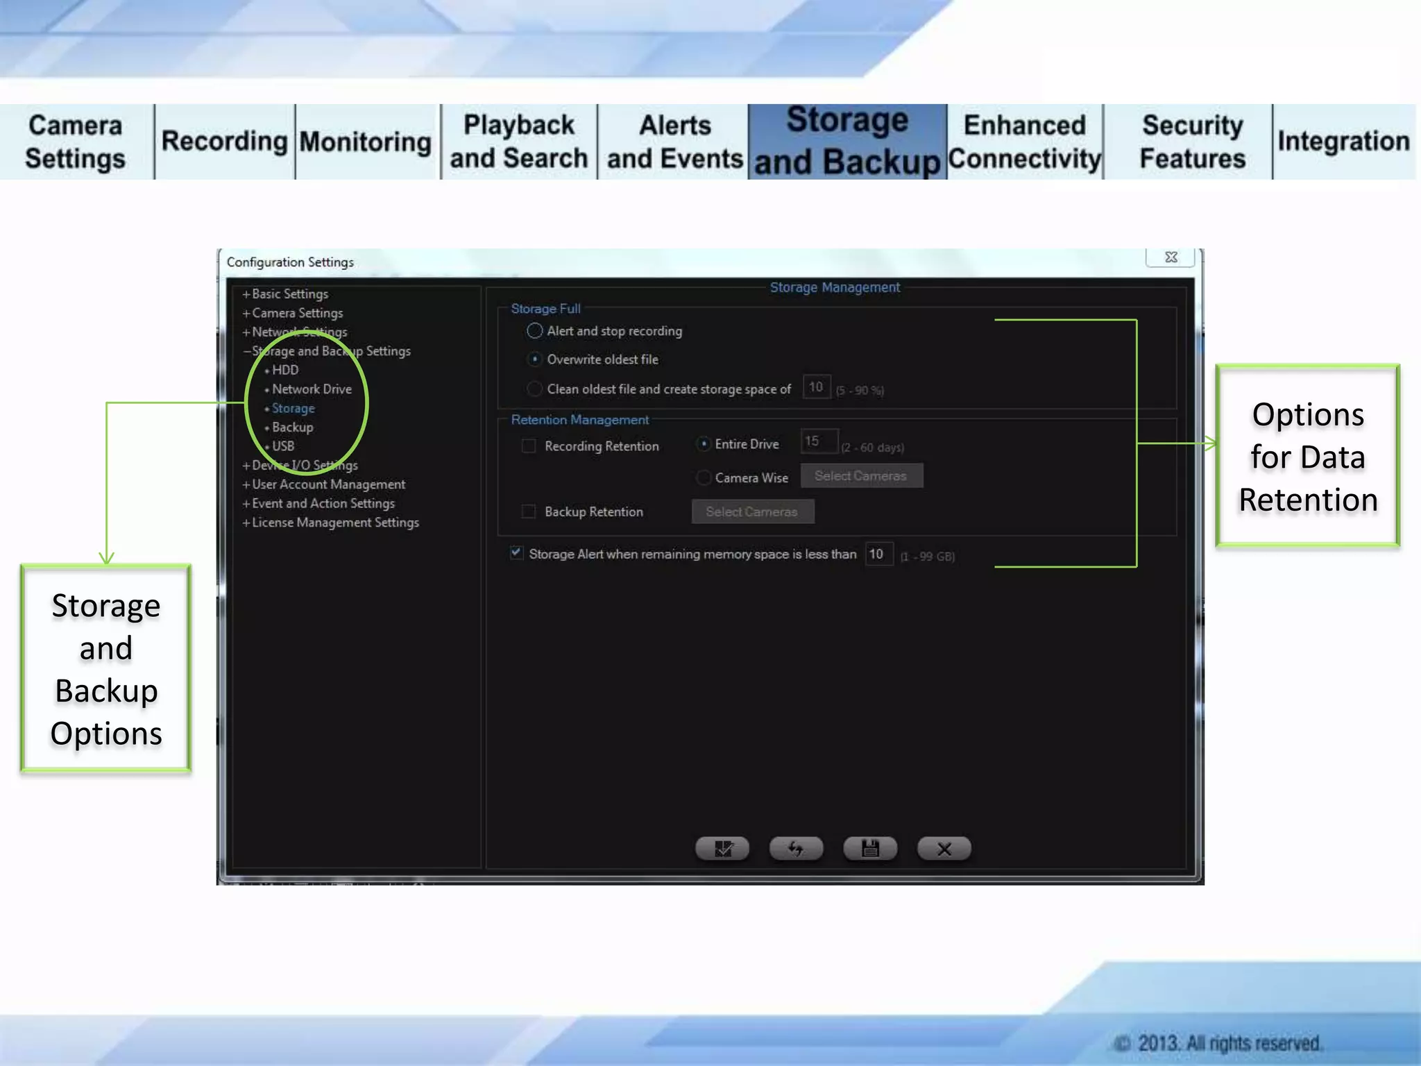Viewport: 1421px width, 1066px height.
Task: Open USB item in settings tree
Action: coord(283,446)
